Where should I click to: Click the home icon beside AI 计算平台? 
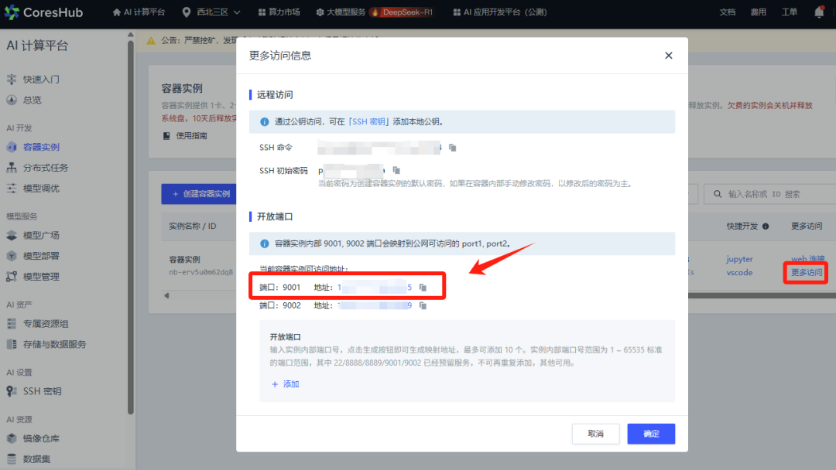(116, 12)
